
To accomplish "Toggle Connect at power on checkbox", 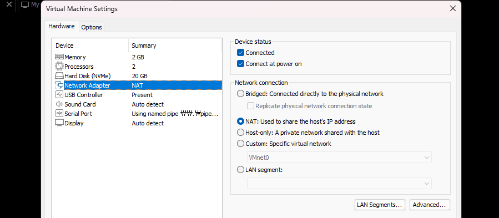I will point(240,64).
